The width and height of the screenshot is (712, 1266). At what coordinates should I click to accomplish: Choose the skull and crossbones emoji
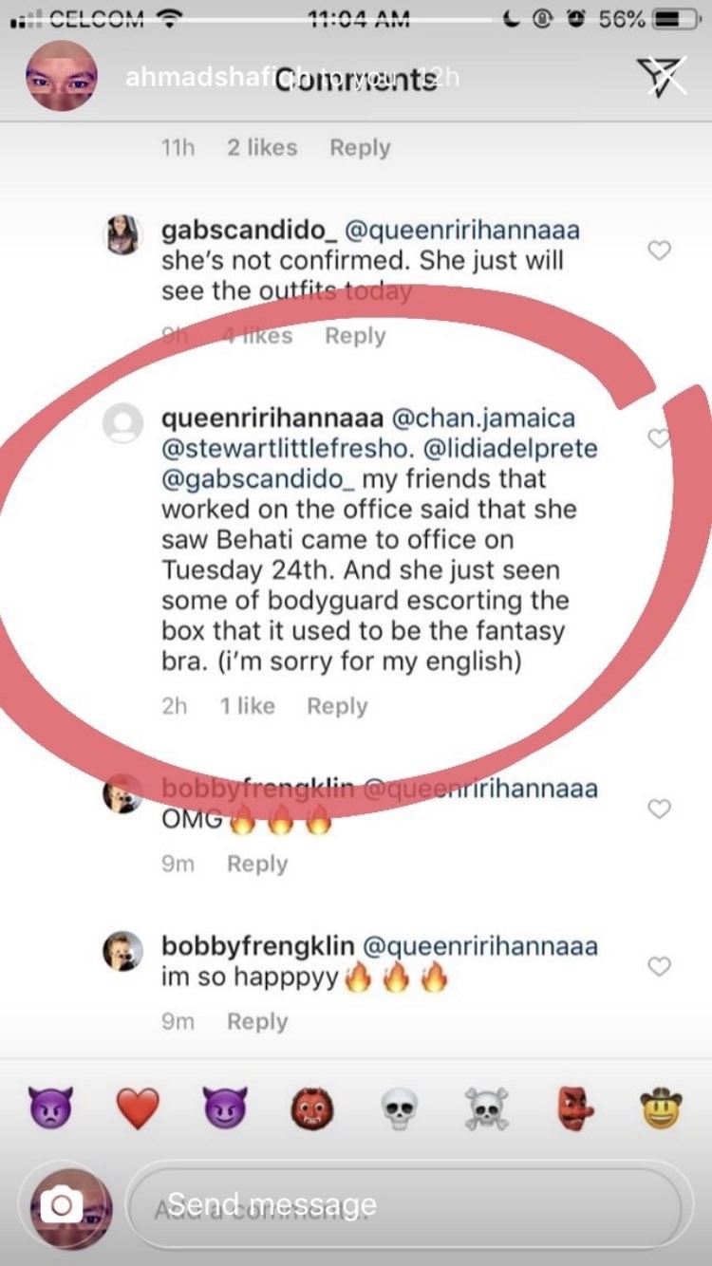click(x=487, y=1108)
